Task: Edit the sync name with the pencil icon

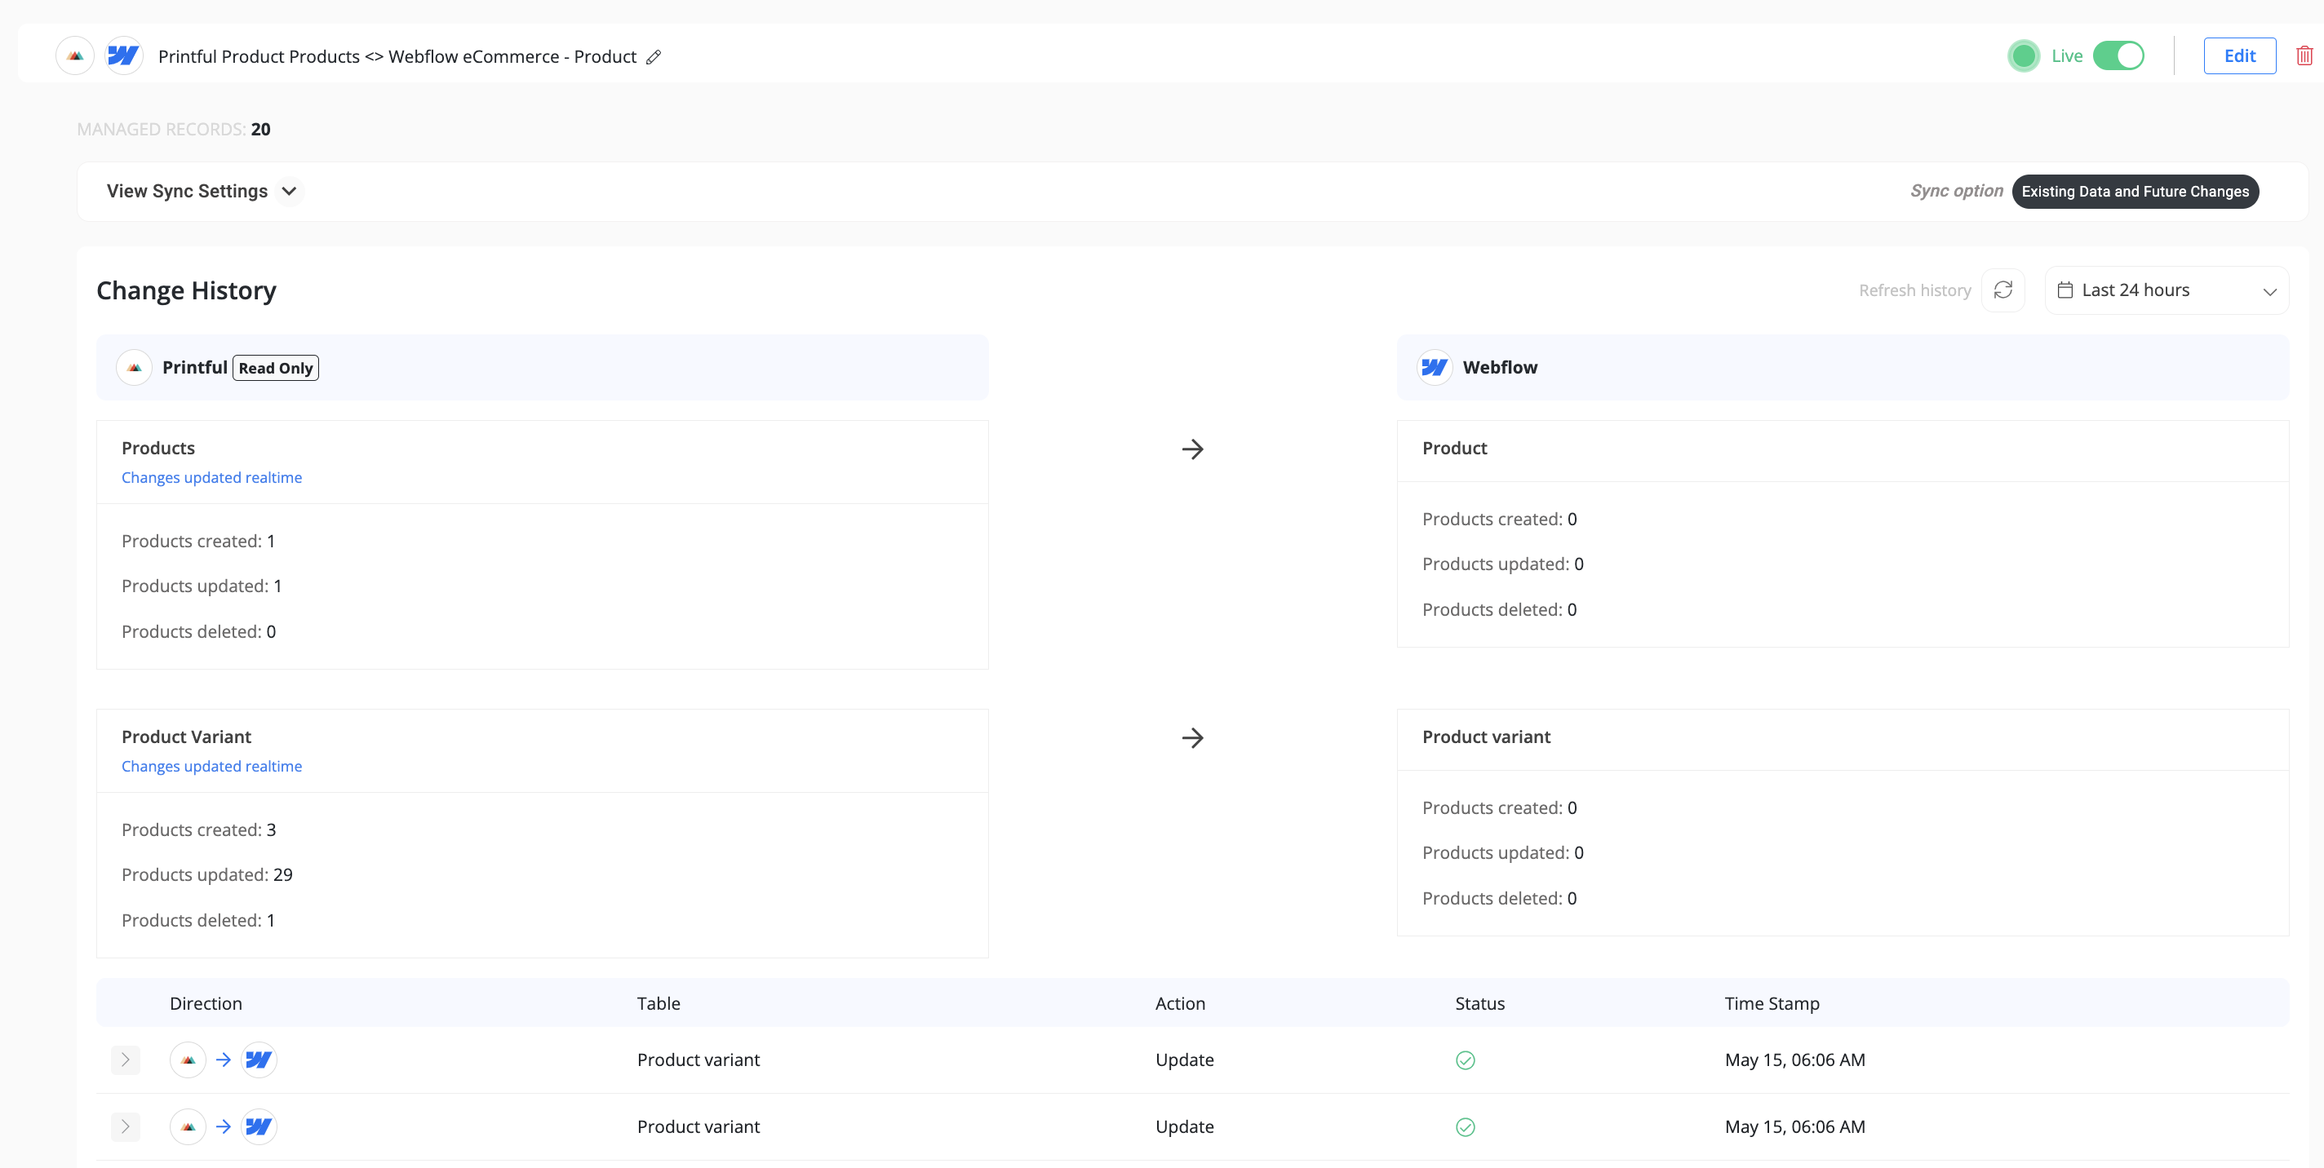Action: click(654, 57)
